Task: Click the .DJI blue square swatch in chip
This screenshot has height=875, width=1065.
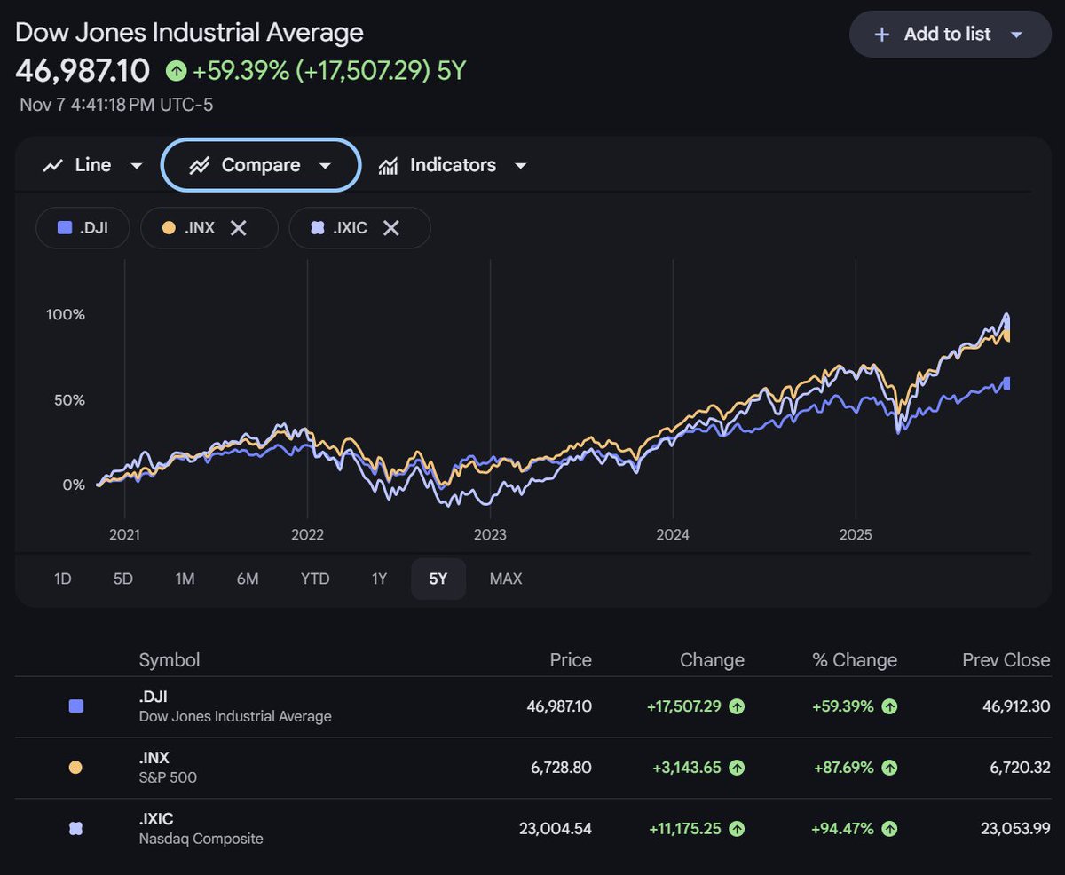Action: (x=64, y=228)
